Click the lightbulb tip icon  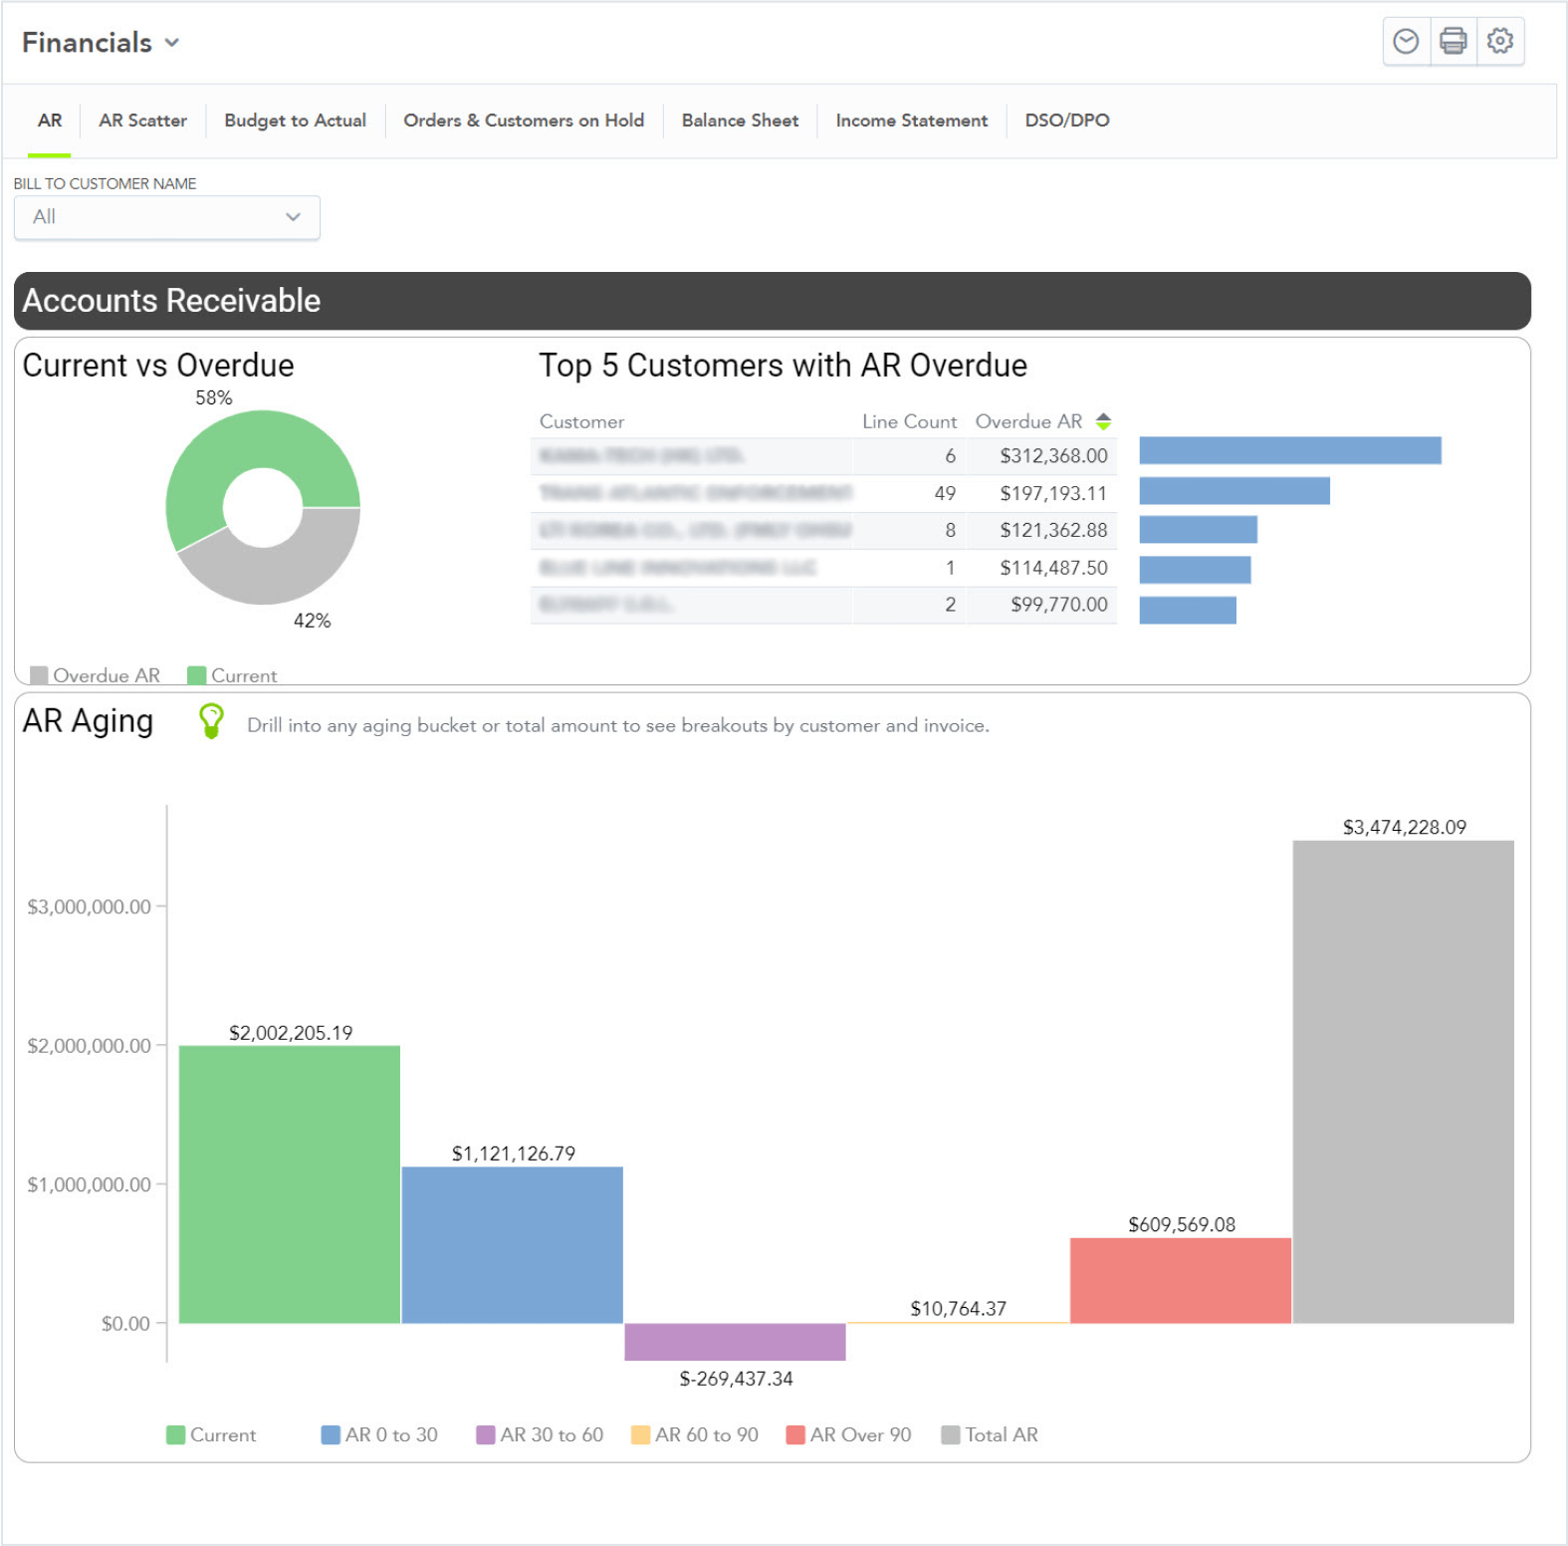coord(211,721)
